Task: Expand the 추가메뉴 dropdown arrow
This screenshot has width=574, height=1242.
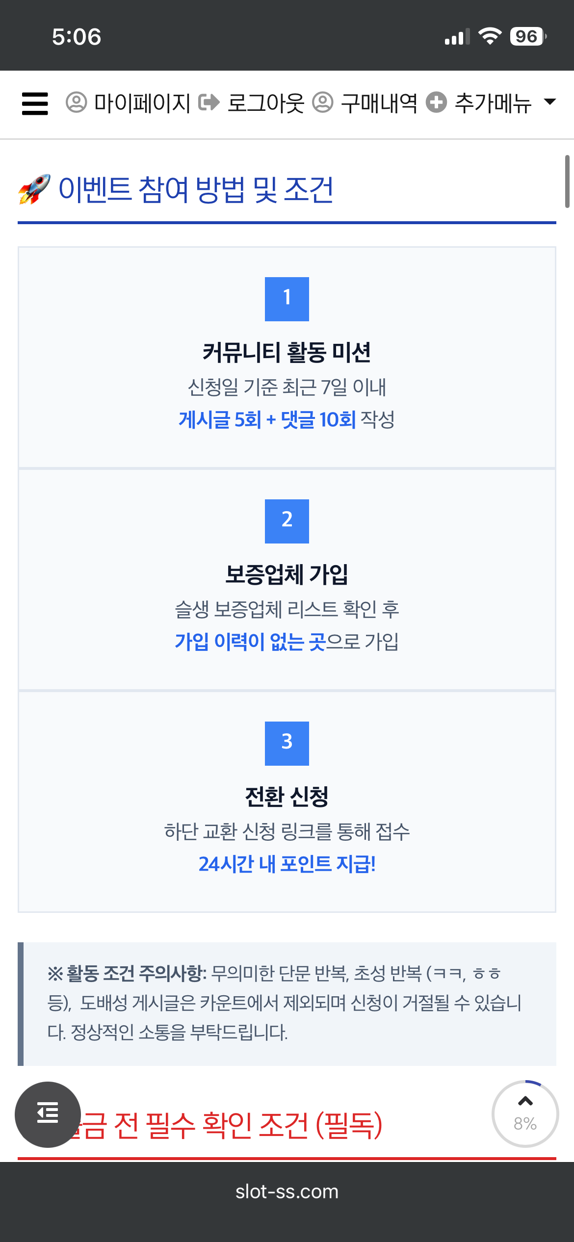Action: (550, 102)
